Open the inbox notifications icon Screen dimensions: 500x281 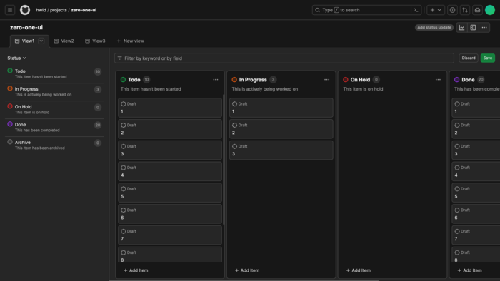tap(477, 10)
